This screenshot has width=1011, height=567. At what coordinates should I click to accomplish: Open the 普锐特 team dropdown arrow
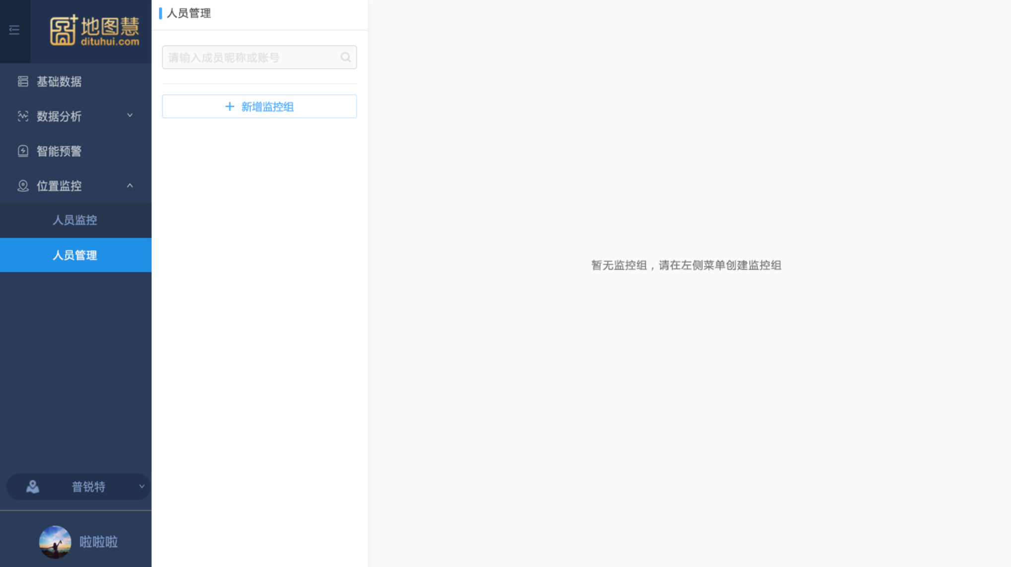[x=141, y=487]
